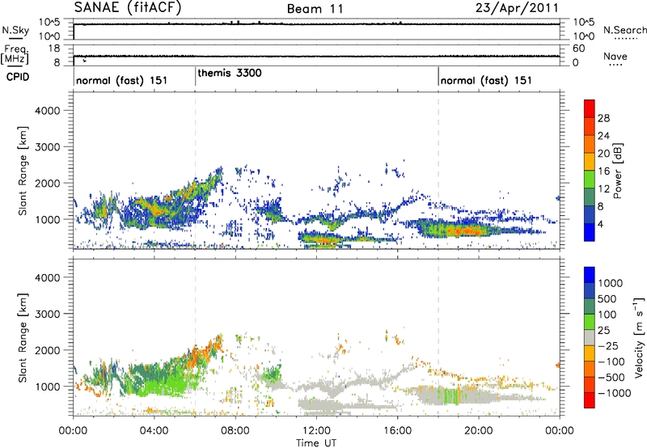Click the 'Freq. [MHz]' axis label
This screenshot has width=647, height=448.
(x=15, y=55)
